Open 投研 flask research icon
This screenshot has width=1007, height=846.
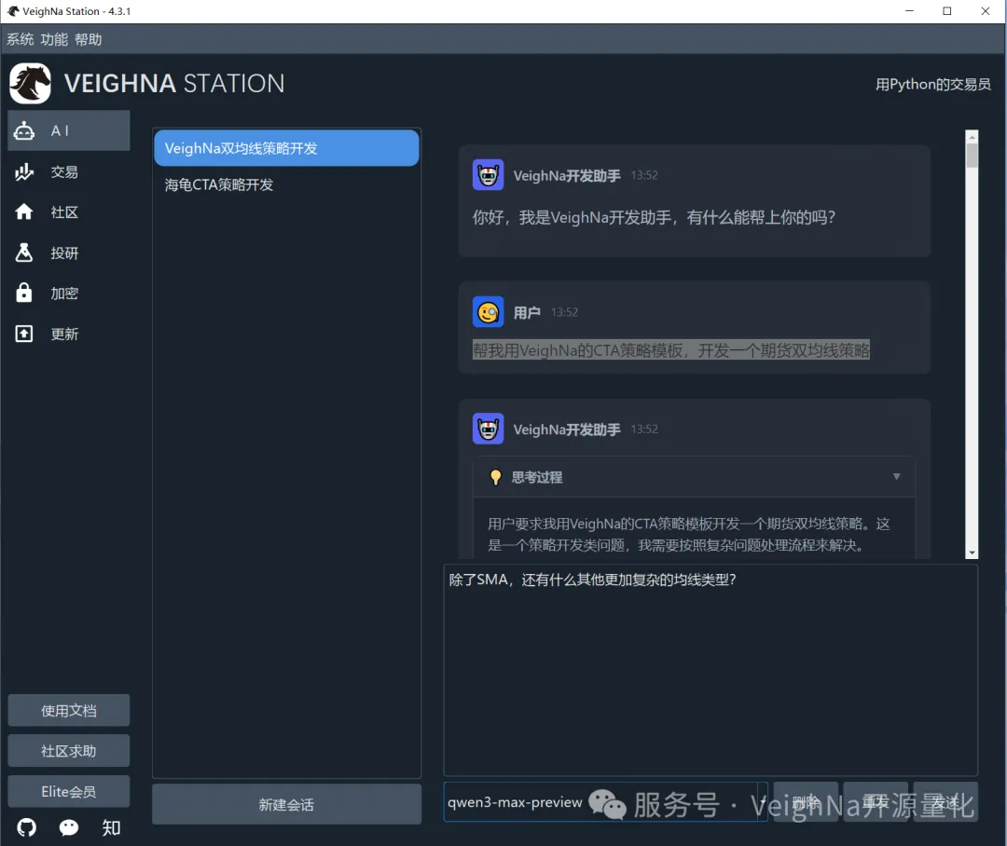click(24, 252)
